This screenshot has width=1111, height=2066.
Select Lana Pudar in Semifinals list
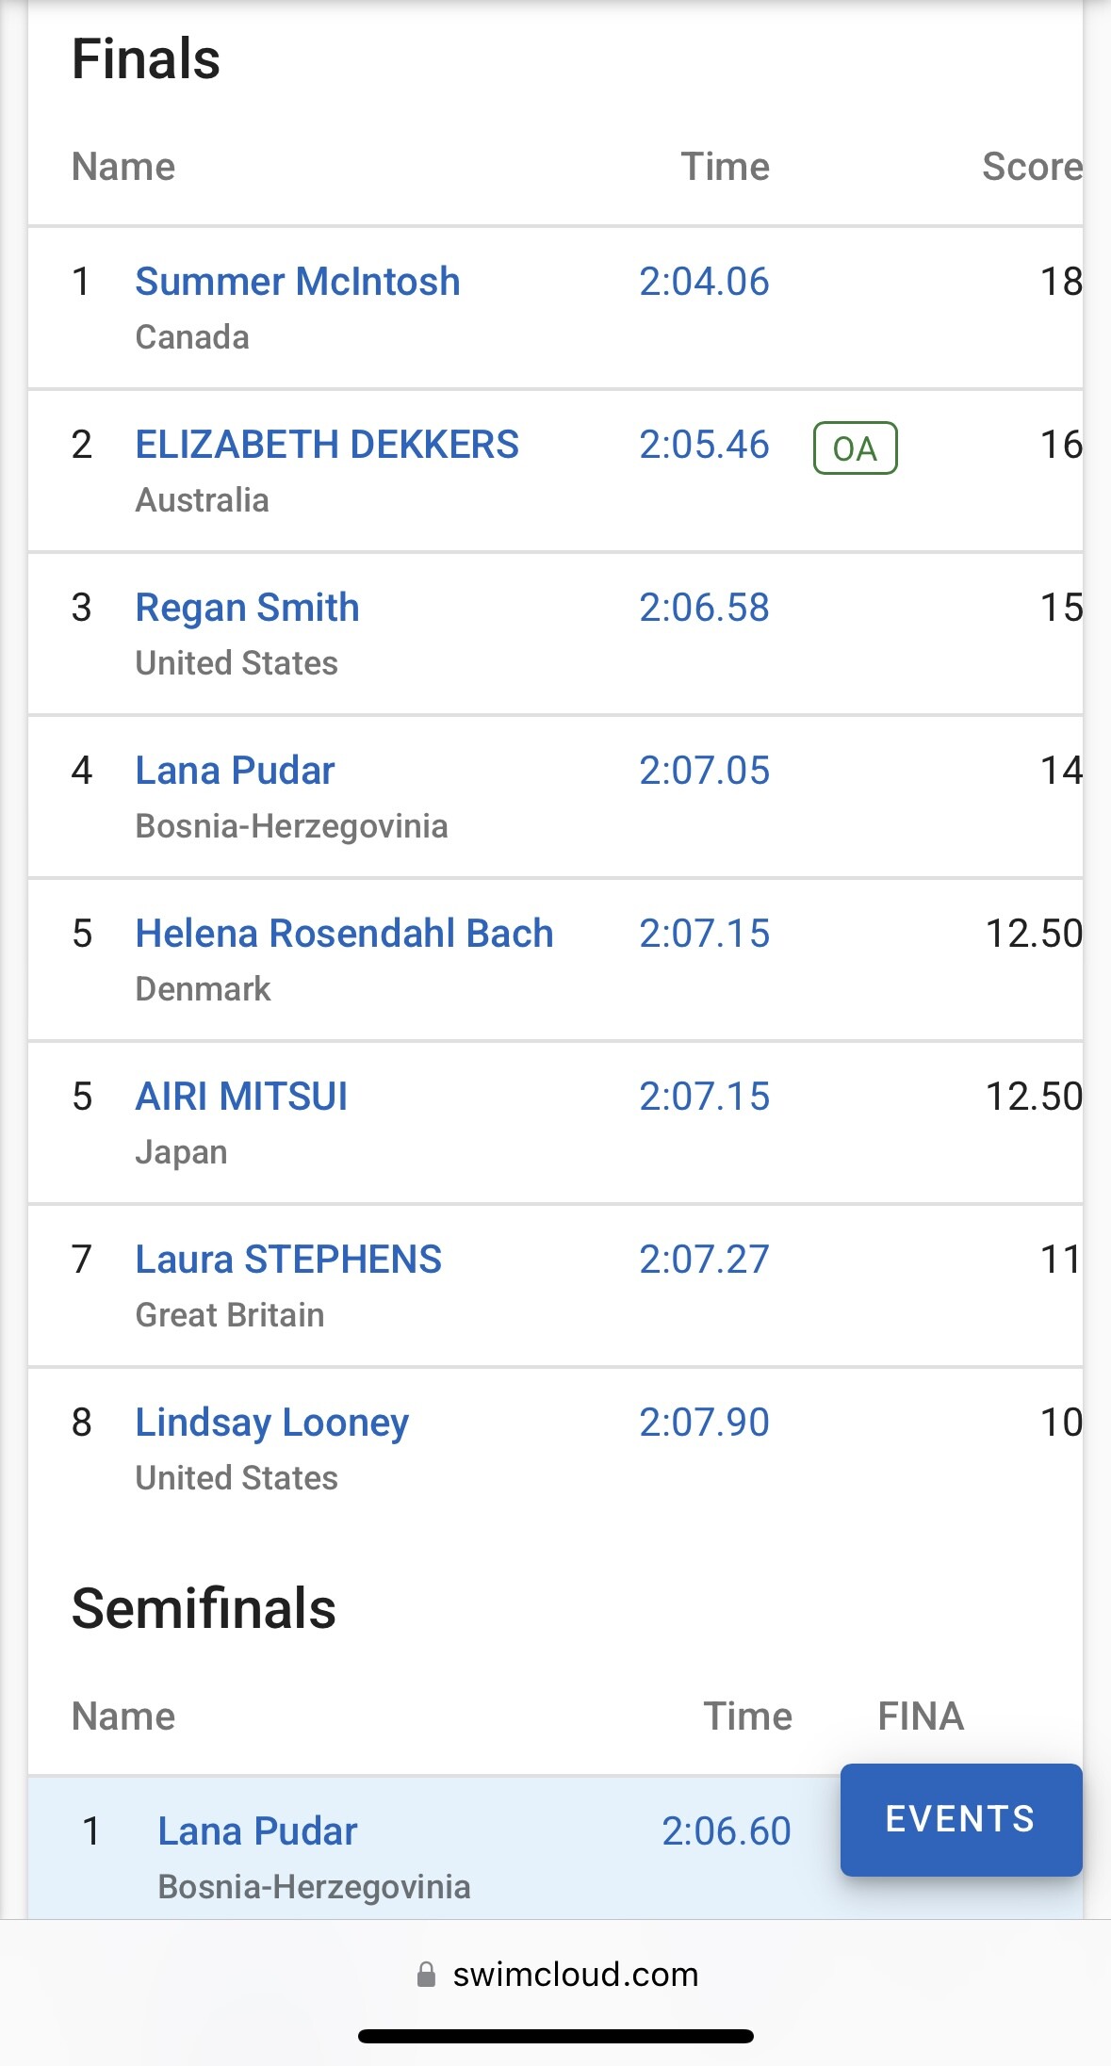click(257, 1831)
